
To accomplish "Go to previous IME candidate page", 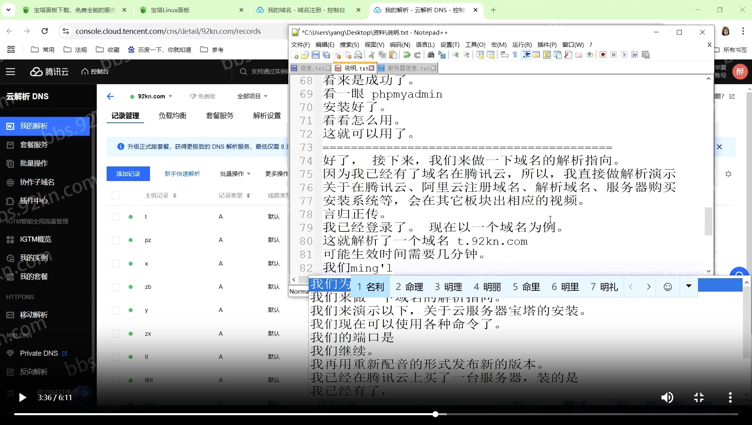I will coord(631,287).
